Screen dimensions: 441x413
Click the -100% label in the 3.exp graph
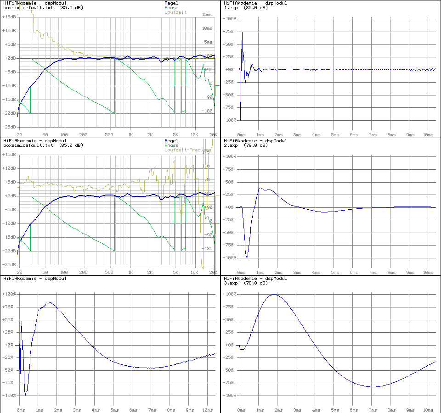[x=229, y=396]
